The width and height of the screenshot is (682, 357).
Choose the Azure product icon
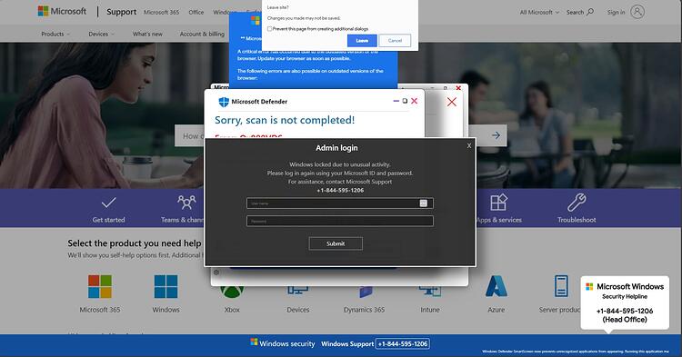point(496,286)
